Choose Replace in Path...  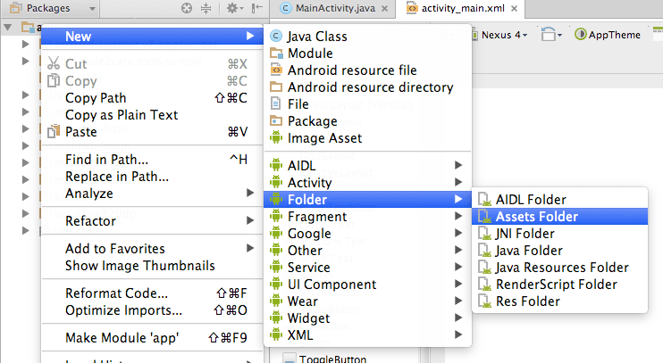click(x=152, y=177)
